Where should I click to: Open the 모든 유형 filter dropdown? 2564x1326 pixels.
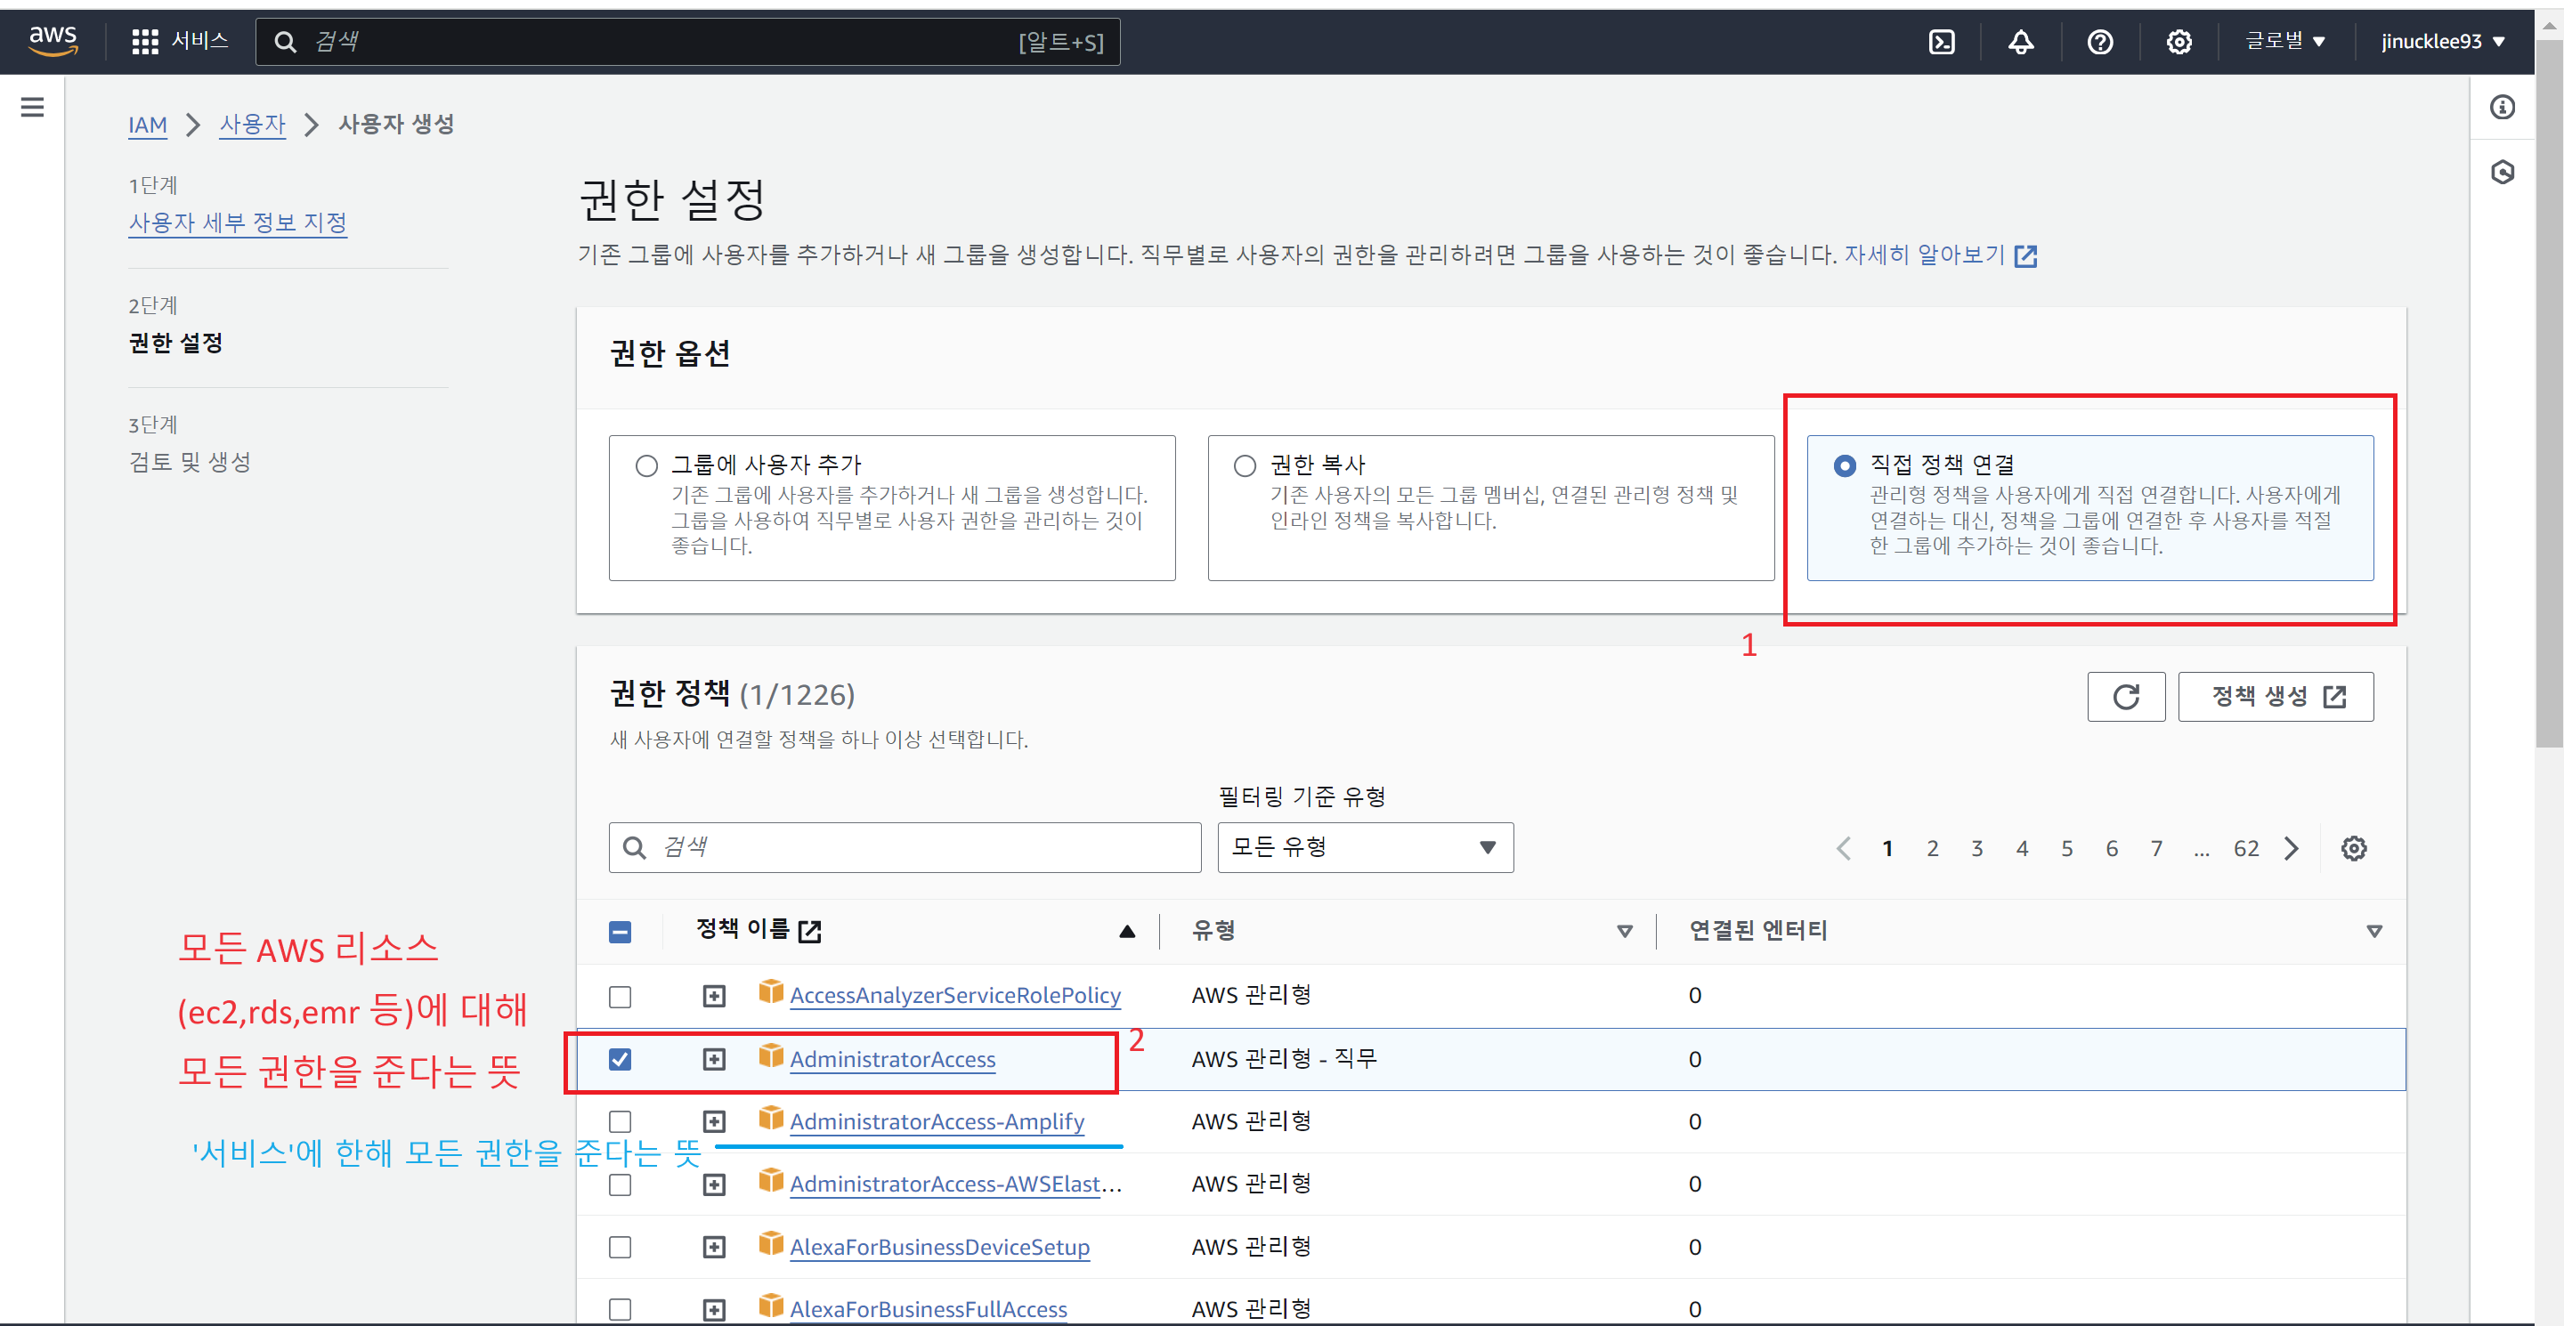click(x=1365, y=847)
